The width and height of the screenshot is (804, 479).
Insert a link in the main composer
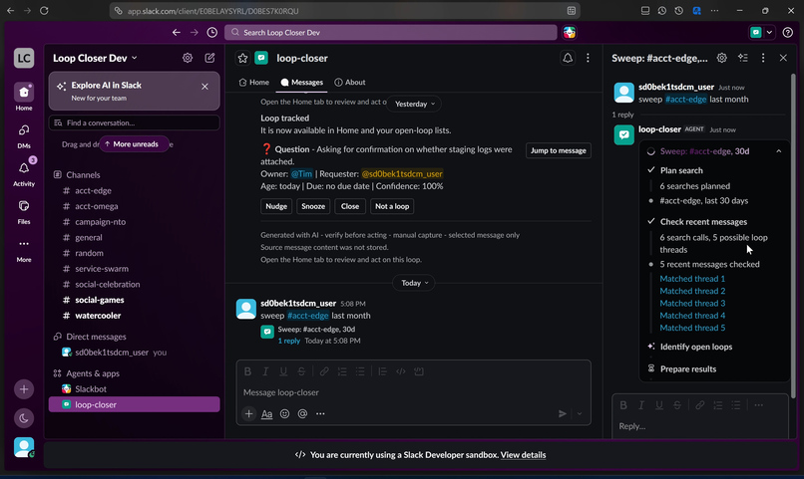pos(324,371)
